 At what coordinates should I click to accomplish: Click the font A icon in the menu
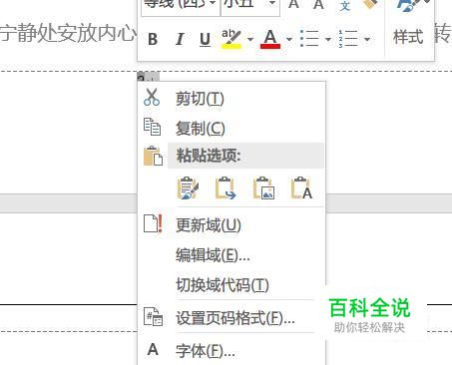153,349
